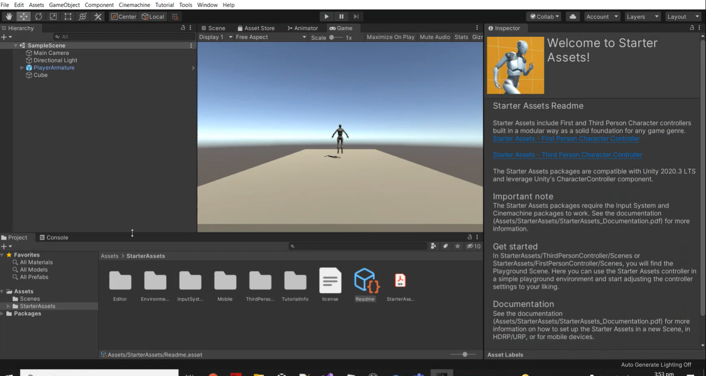Select the Hand tool in the toolbar
This screenshot has height=376, width=706.
click(x=9, y=16)
